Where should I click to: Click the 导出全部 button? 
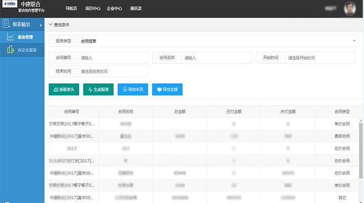pos(167,89)
